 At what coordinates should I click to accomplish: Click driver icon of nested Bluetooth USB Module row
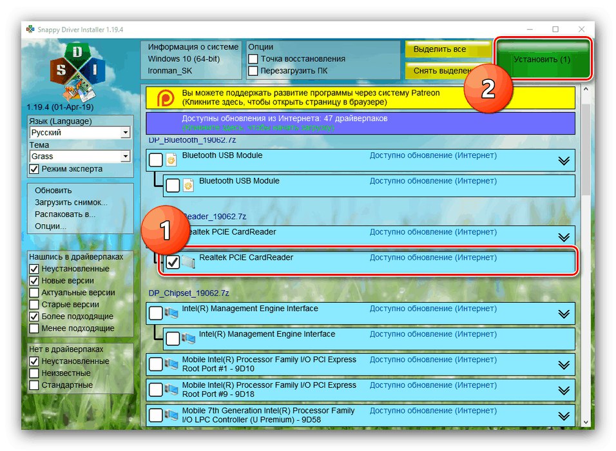click(188, 186)
